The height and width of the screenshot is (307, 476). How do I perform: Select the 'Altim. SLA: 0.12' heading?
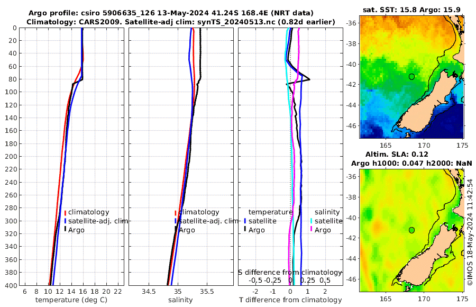[397, 154]
